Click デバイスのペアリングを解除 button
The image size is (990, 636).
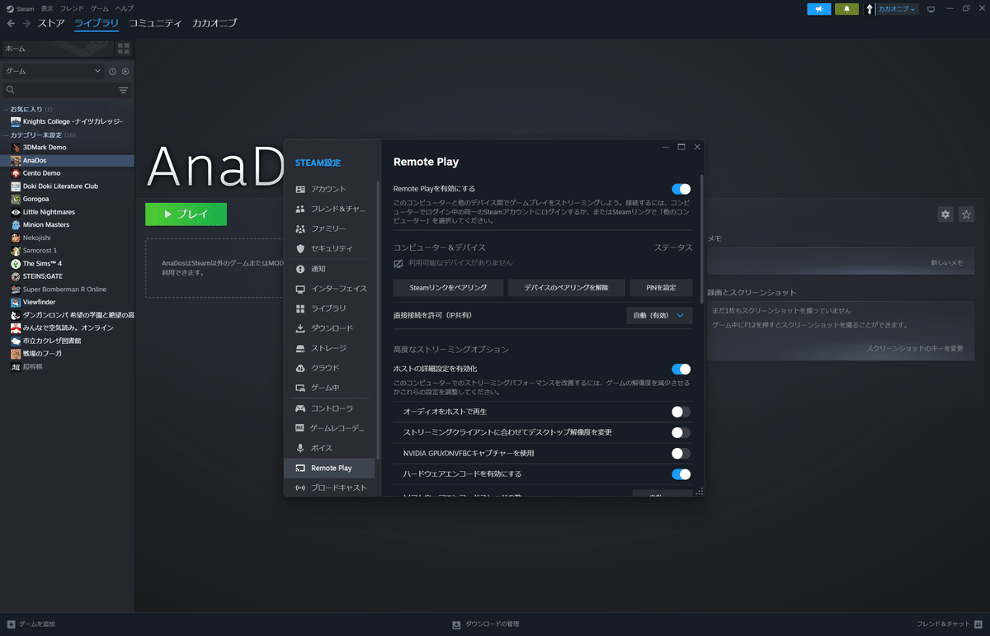pos(566,287)
